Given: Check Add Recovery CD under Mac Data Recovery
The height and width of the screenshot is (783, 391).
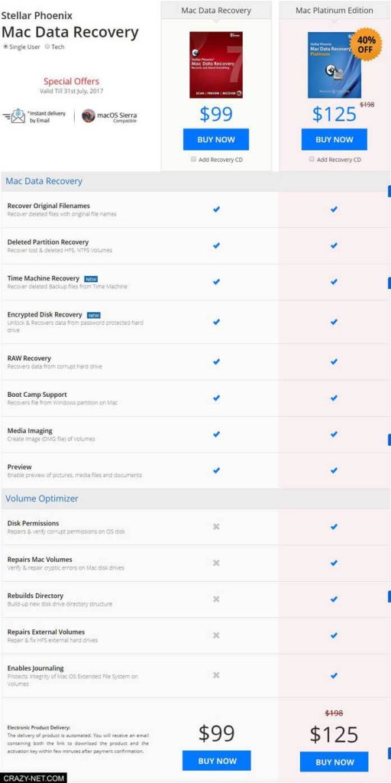Looking at the screenshot, I should tap(193, 159).
